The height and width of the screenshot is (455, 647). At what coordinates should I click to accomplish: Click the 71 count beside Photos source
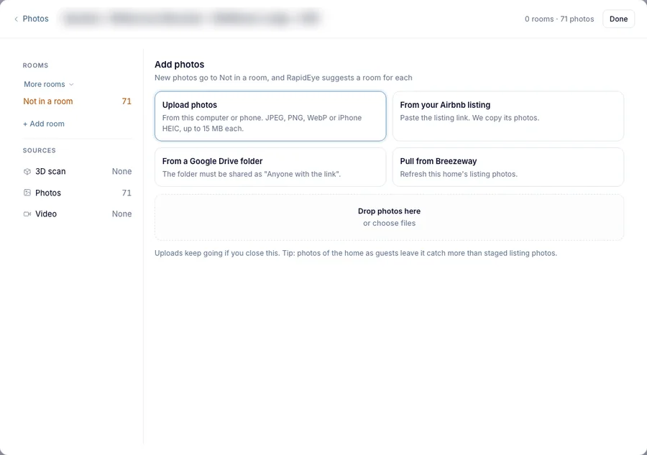(x=127, y=193)
